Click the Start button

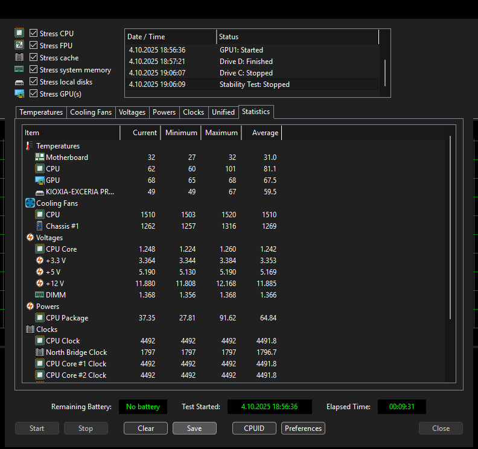click(x=37, y=428)
